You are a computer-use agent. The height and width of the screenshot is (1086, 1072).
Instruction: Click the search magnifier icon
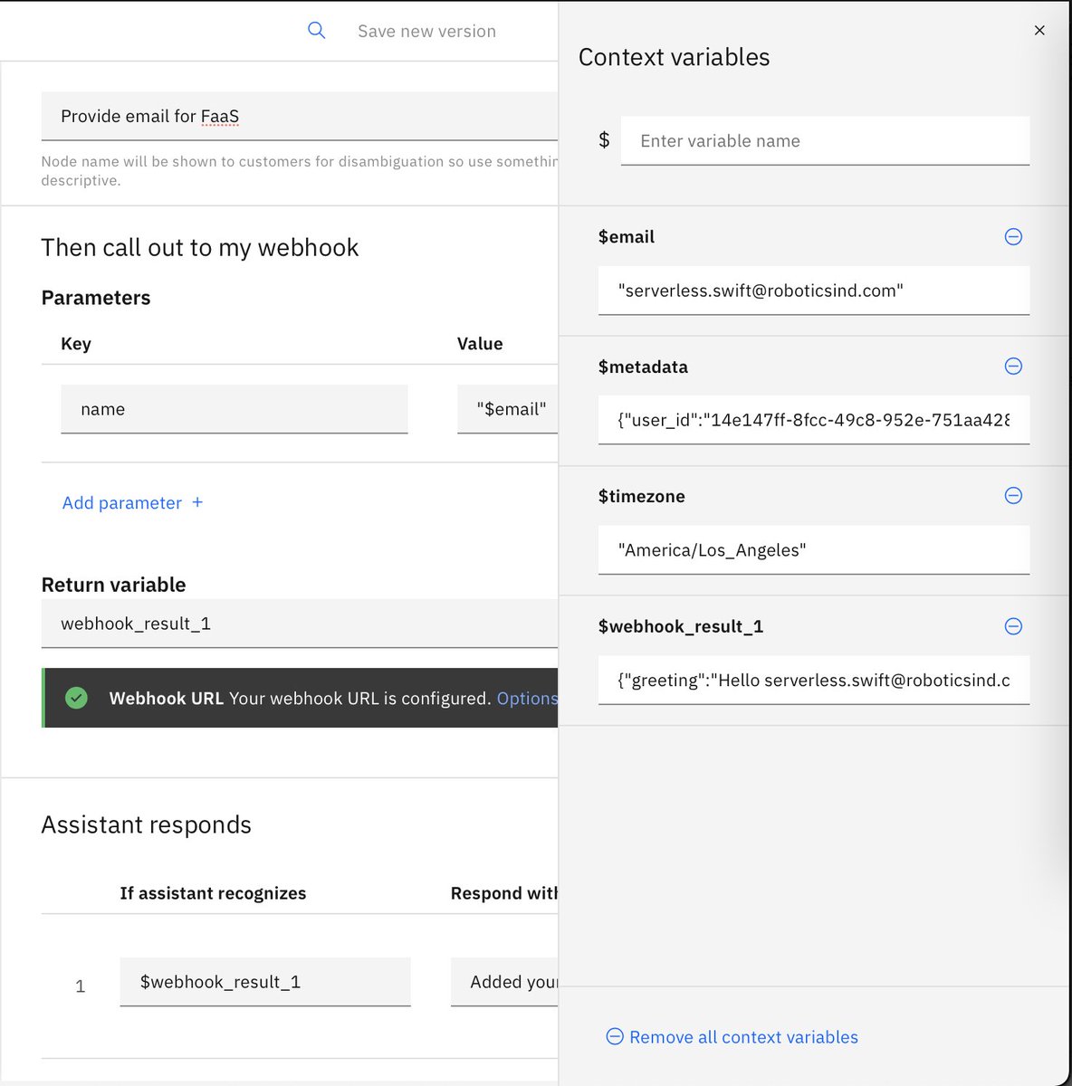[x=316, y=31]
